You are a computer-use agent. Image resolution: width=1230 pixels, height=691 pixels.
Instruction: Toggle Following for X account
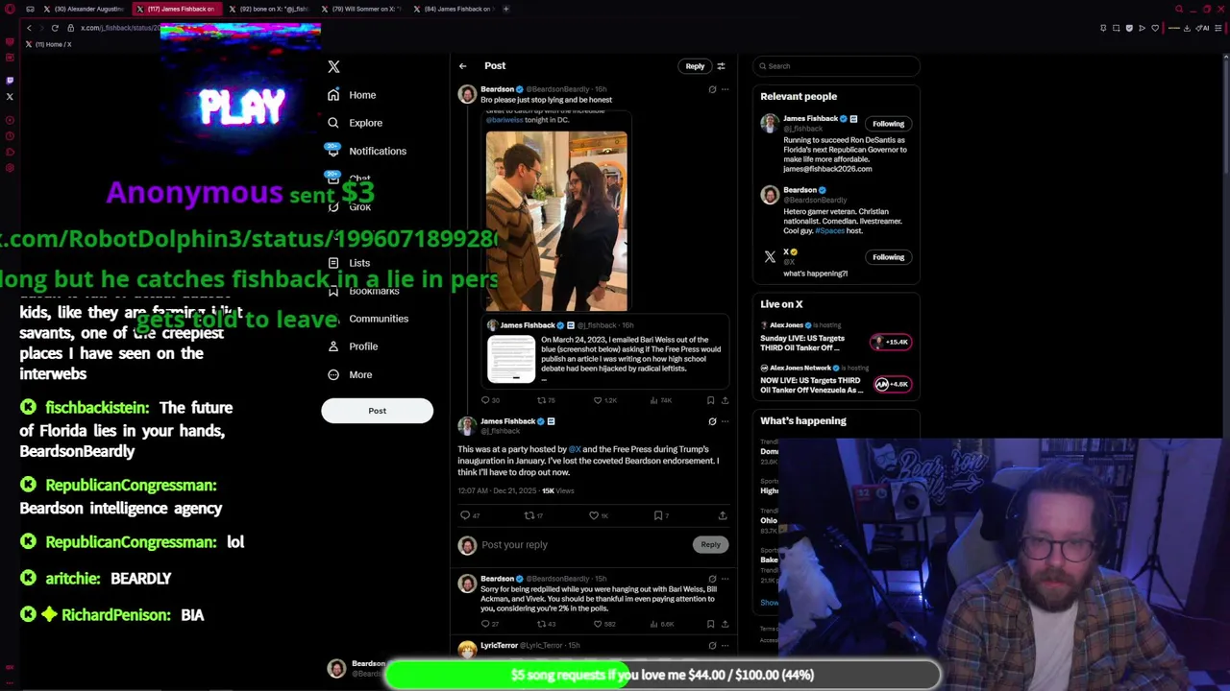[x=888, y=257]
